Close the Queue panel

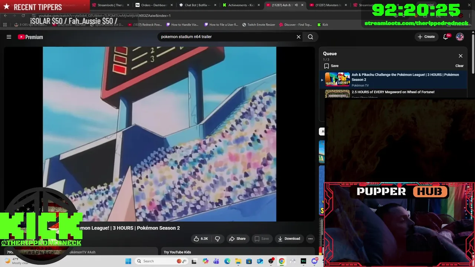461,56
